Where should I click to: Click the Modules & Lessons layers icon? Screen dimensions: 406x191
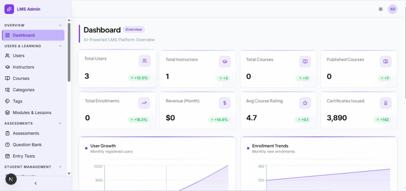[x=8, y=113]
